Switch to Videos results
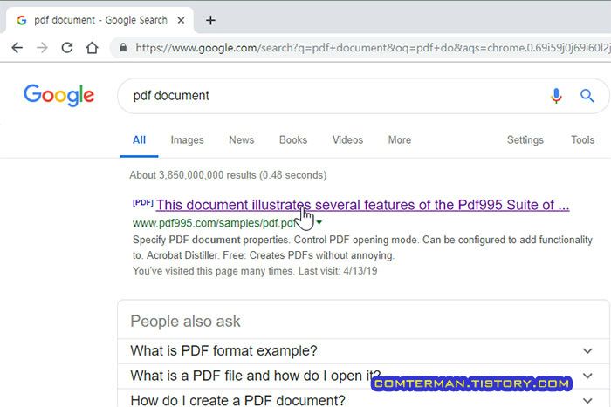The image size is (611, 407). [347, 140]
